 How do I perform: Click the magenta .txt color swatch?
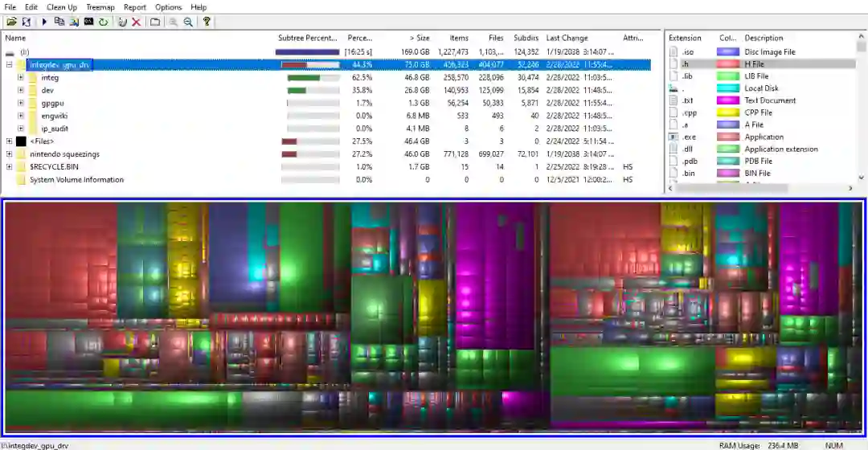pos(728,100)
